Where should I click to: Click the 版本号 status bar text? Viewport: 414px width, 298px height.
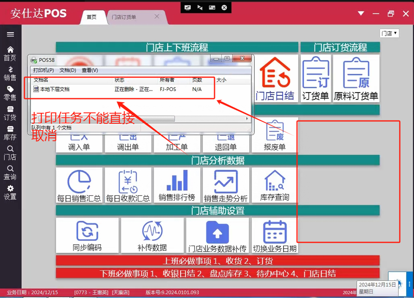(172, 293)
